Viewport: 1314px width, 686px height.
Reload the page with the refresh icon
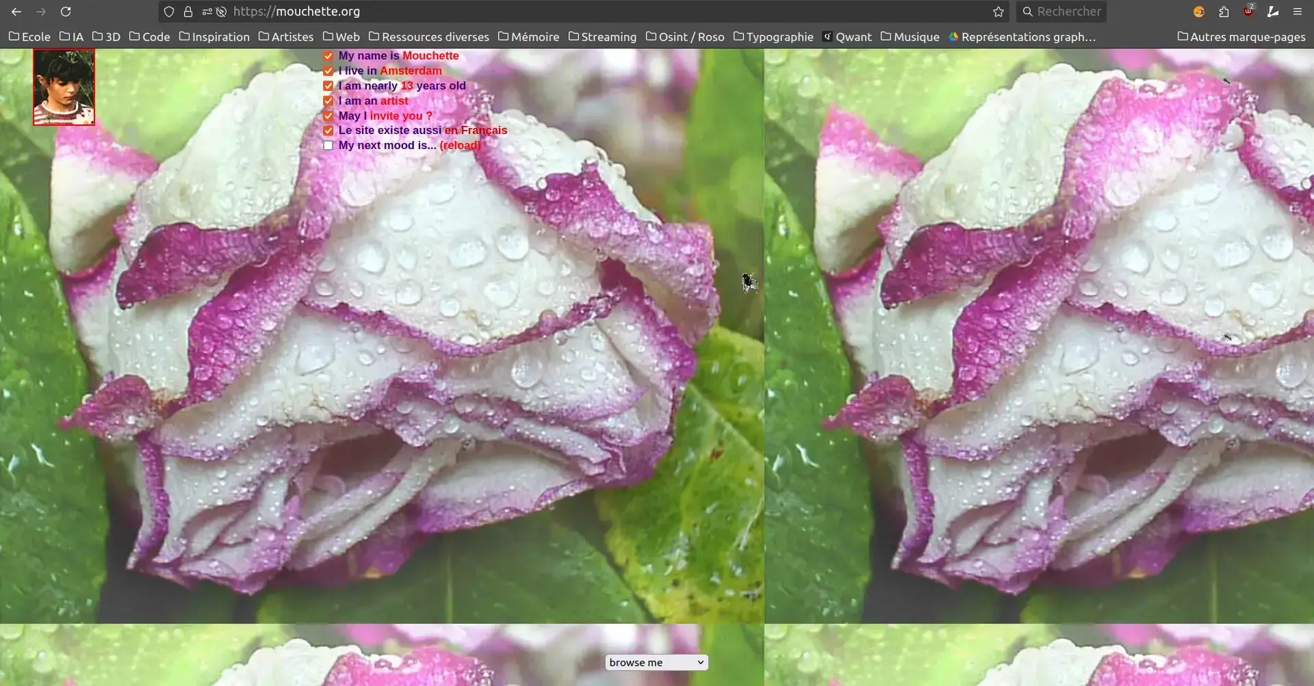tap(66, 12)
